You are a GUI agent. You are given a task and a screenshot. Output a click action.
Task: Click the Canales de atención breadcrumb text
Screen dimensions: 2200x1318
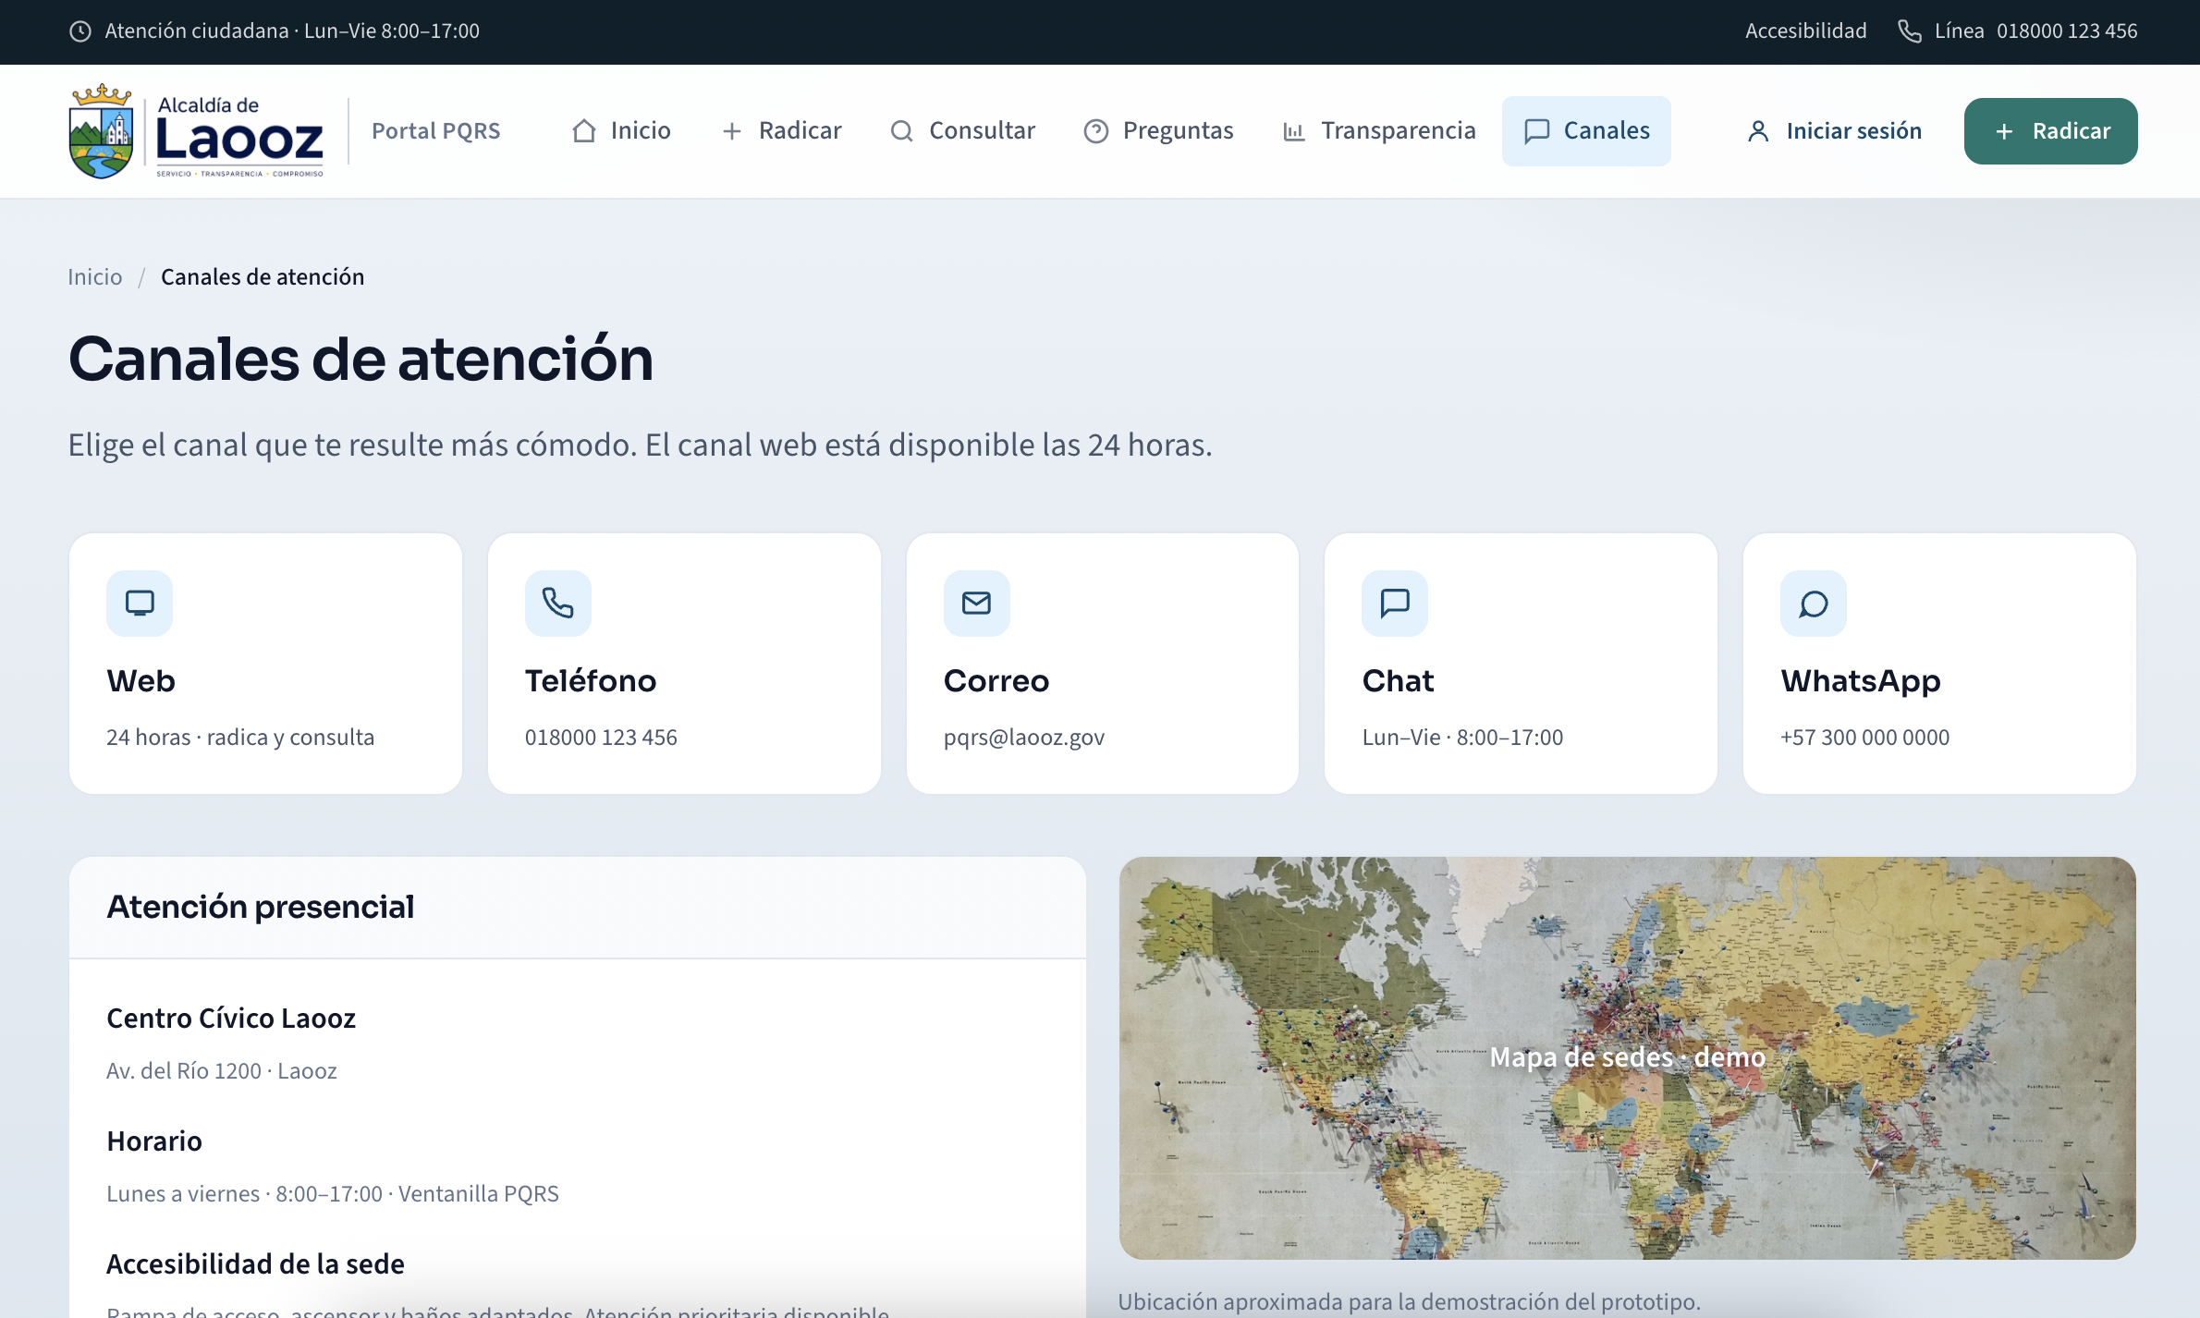pos(263,277)
